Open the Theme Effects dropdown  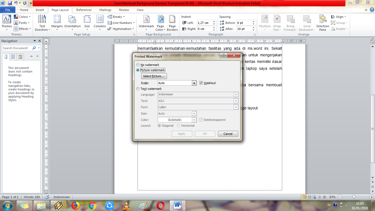point(22,29)
